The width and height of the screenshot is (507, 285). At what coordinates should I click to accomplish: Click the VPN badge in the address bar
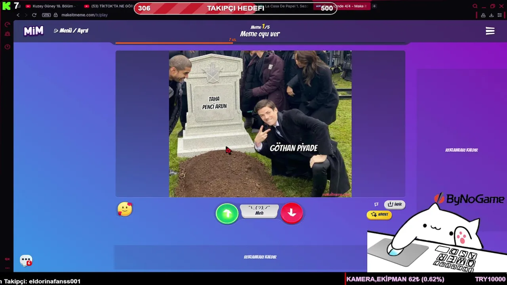coord(46,15)
